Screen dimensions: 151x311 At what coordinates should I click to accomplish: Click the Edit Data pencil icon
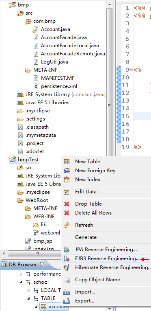pos(67,192)
